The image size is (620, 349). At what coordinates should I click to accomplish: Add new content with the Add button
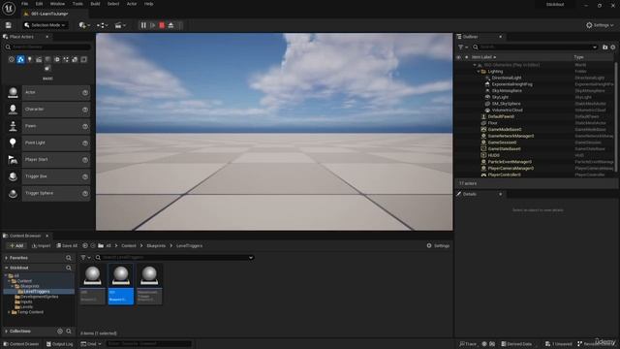point(16,245)
